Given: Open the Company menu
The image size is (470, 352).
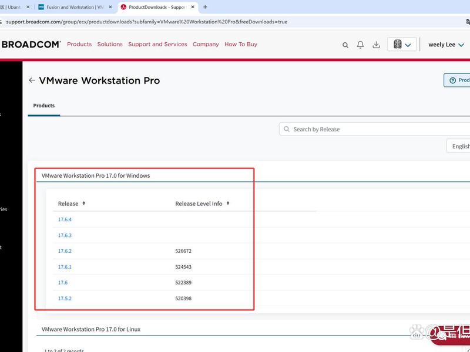Looking at the screenshot, I should 206,45.
